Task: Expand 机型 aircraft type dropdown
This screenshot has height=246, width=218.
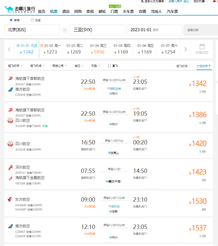Action: [x=96, y=66]
